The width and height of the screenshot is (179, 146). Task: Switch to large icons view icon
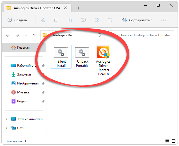[173, 141]
